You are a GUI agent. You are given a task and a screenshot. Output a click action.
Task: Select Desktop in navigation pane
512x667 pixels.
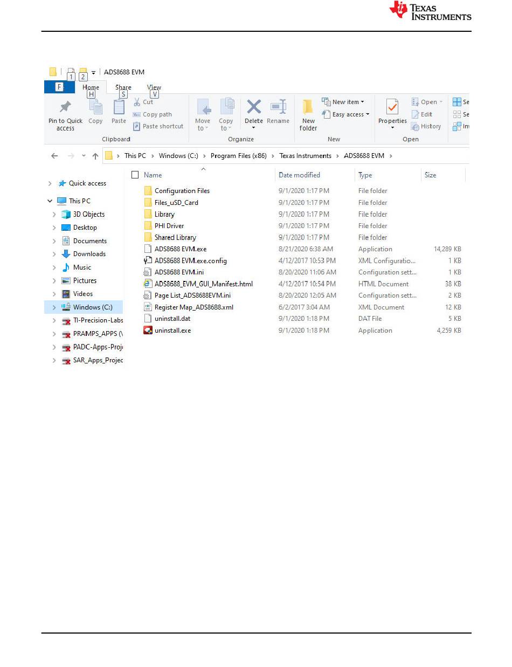coord(85,228)
